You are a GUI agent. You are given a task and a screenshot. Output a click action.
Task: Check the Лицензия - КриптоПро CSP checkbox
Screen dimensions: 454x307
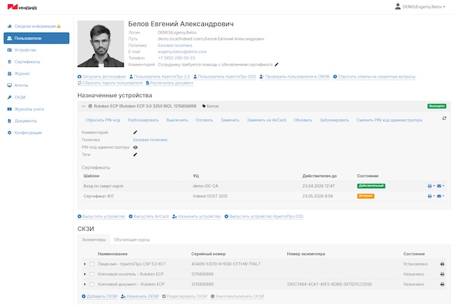(x=91, y=264)
